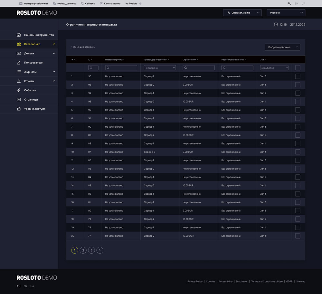The height and width of the screenshot is (294, 322).
Task: Open the Журналы sidebar menu item
Action: 30,72
